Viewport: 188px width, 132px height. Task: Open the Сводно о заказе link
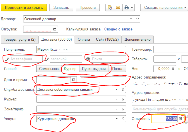[118, 29]
